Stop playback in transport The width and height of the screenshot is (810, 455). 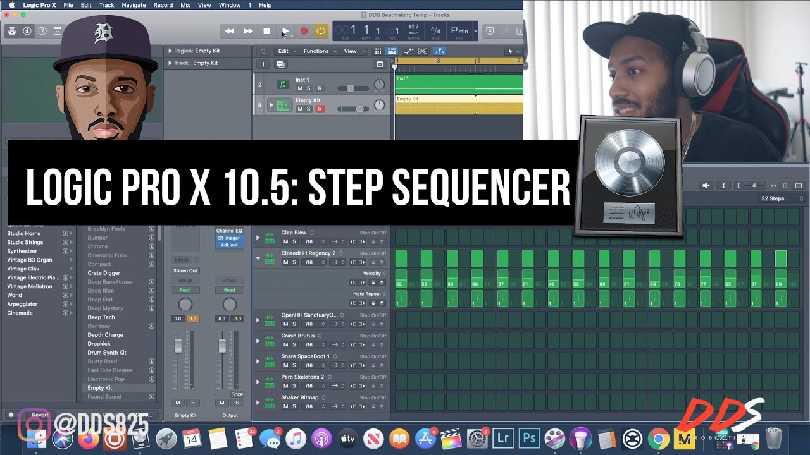[x=266, y=31]
